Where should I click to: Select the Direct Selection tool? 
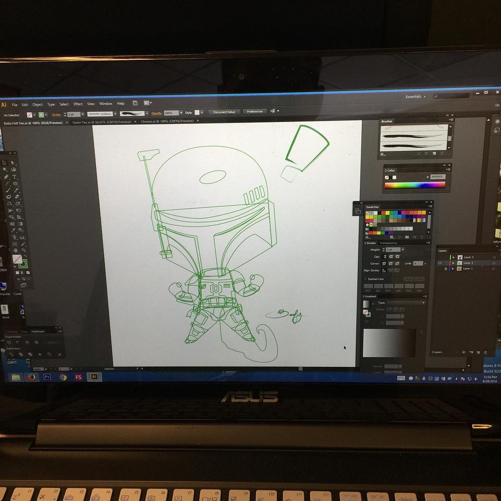coord(13,163)
